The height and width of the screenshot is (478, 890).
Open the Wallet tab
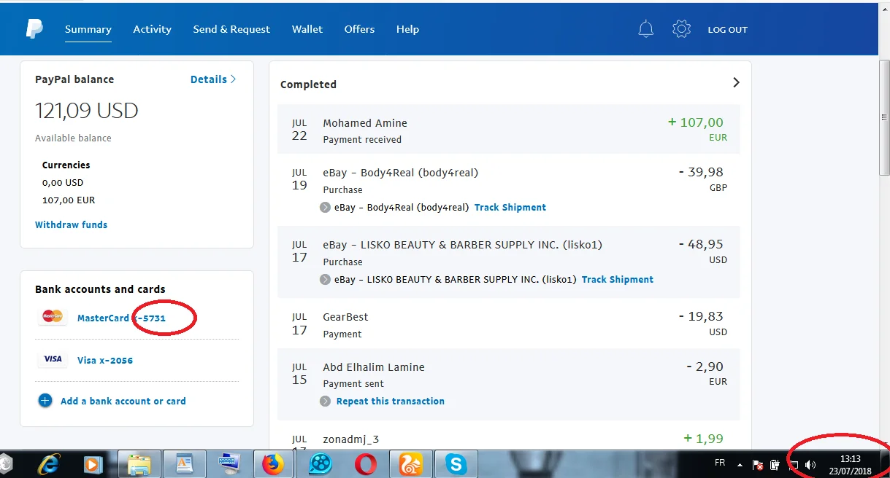click(x=307, y=29)
